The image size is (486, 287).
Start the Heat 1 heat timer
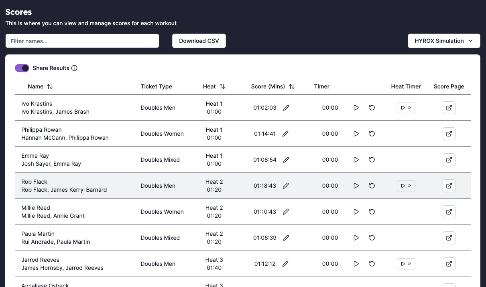(406, 108)
